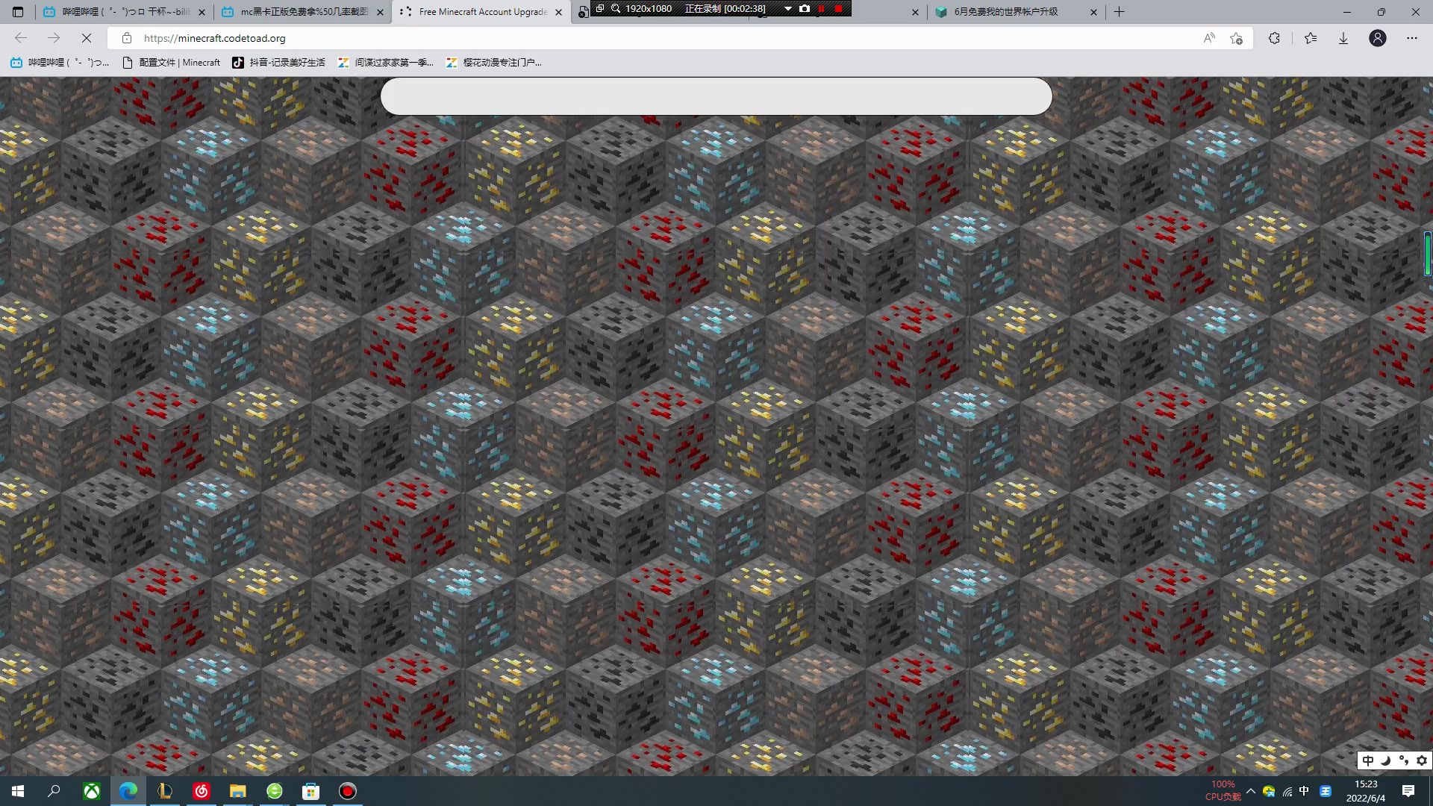1433x806 pixels.
Task: Open the League of Legends taskbar icon
Action: (x=165, y=791)
